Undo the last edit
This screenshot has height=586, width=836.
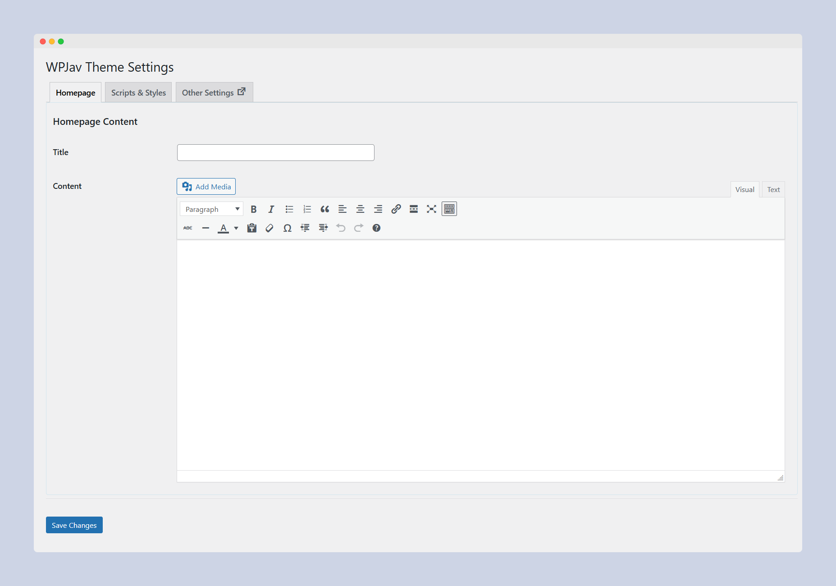click(x=341, y=228)
